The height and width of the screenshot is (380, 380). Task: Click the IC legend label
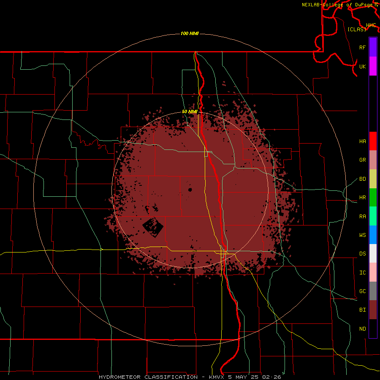362,273
